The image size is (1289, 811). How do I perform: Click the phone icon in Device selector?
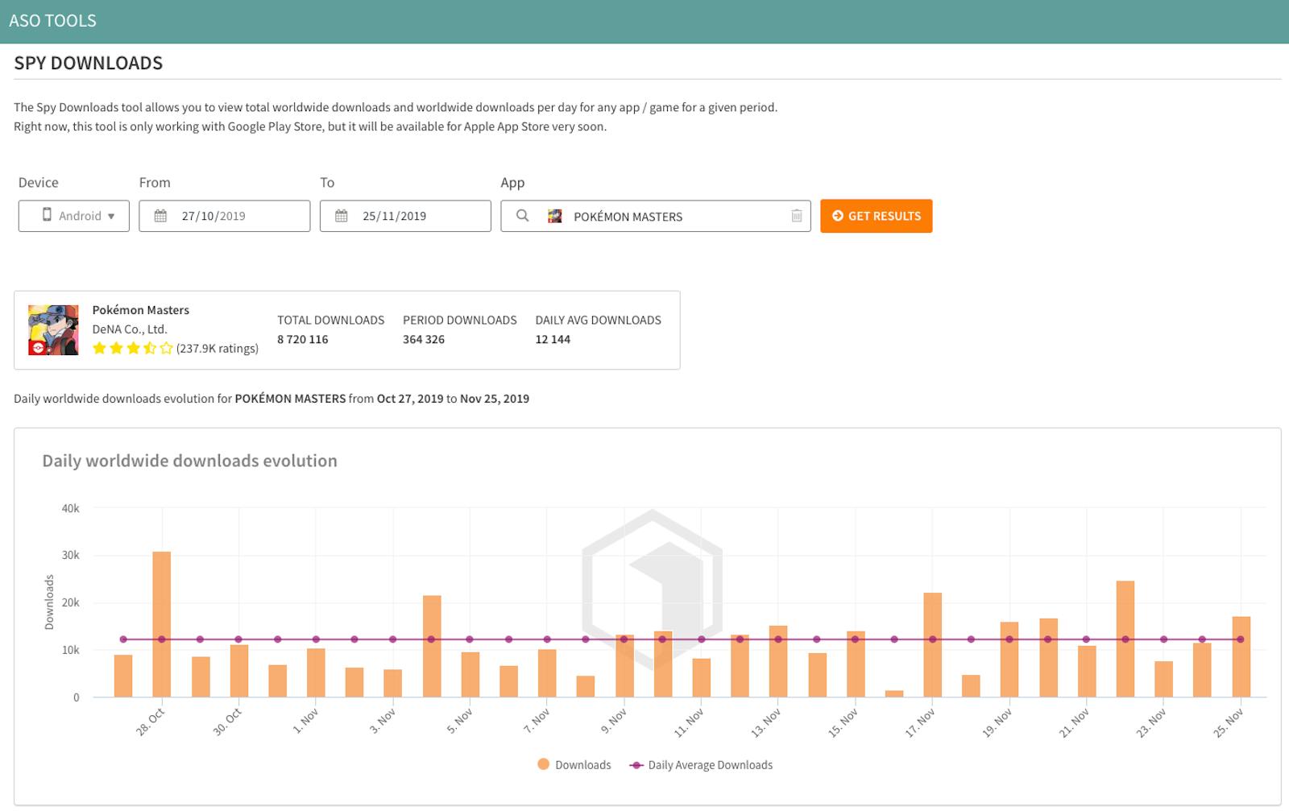click(x=47, y=215)
